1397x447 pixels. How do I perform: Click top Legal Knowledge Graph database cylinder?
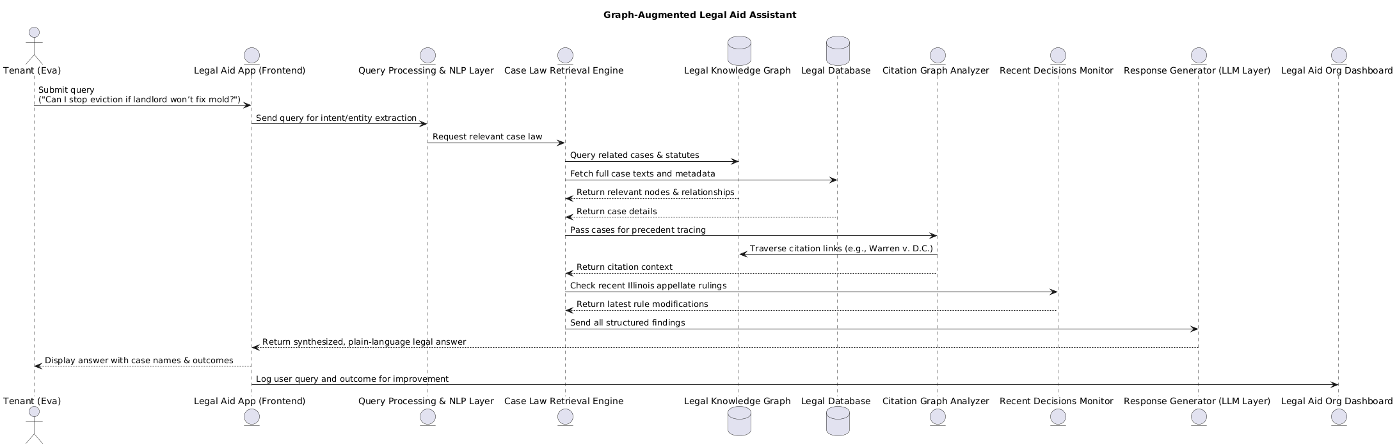tap(739, 50)
